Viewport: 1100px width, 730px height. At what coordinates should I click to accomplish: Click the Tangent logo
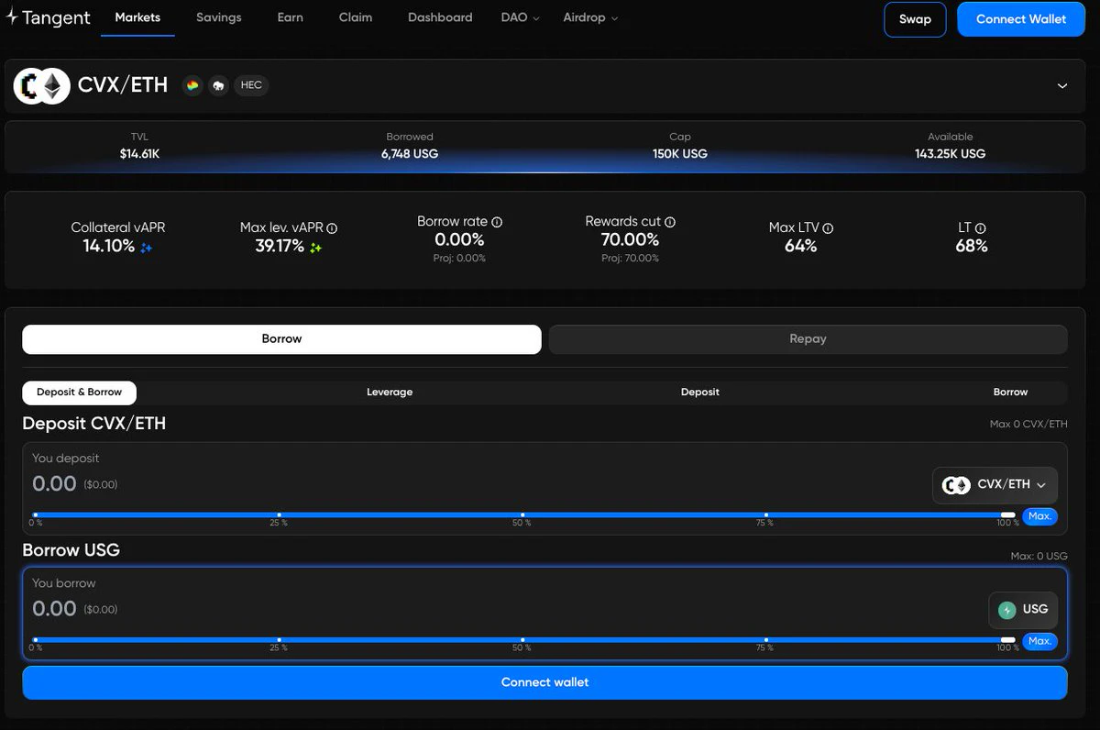coord(48,18)
